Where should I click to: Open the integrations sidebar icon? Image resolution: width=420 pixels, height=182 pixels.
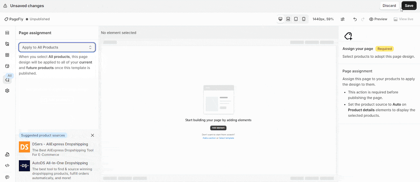coord(7,154)
